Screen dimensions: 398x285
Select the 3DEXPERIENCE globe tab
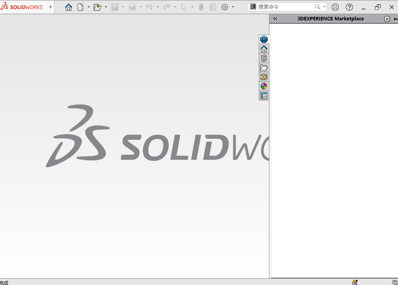[264, 39]
